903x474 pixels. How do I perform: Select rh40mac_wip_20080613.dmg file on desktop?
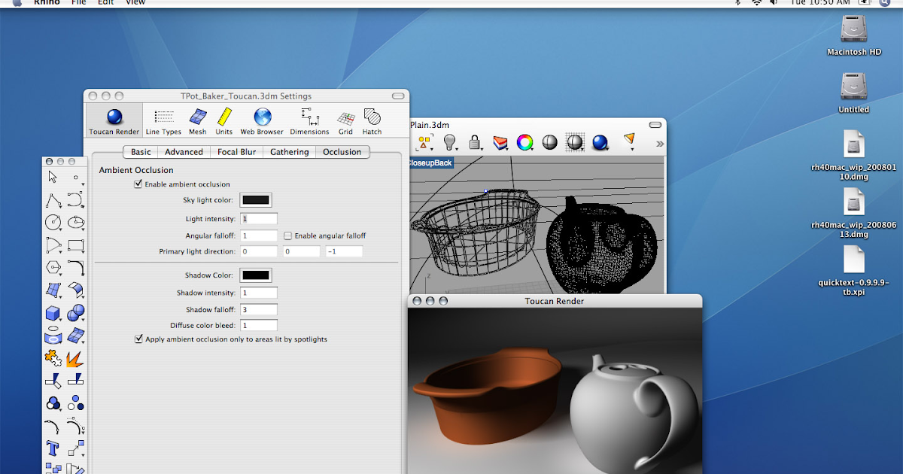point(854,213)
